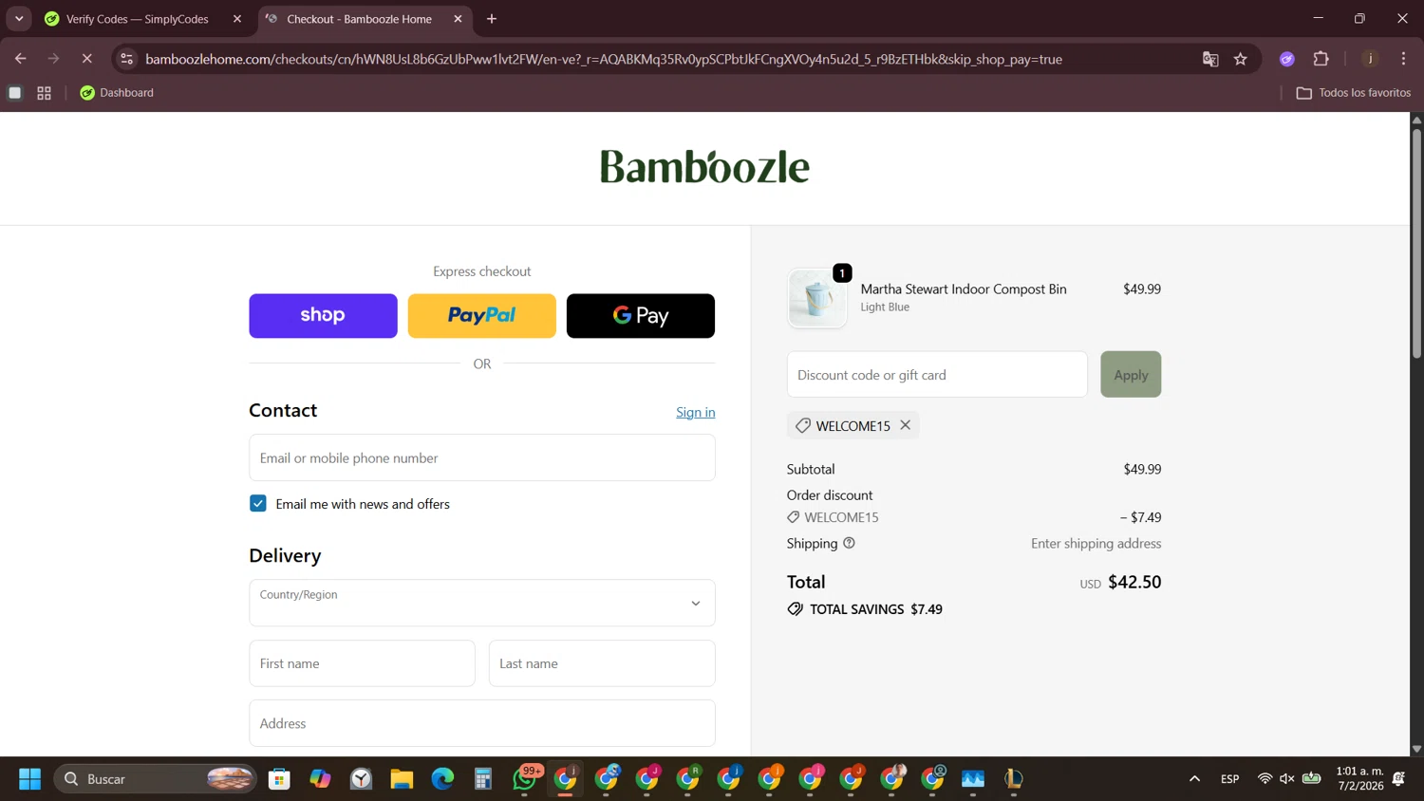Image resolution: width=1424 pixels, height=801 pixels.
Task: Open the Chrome profile avatar
Action: (x=1370, y=59)
